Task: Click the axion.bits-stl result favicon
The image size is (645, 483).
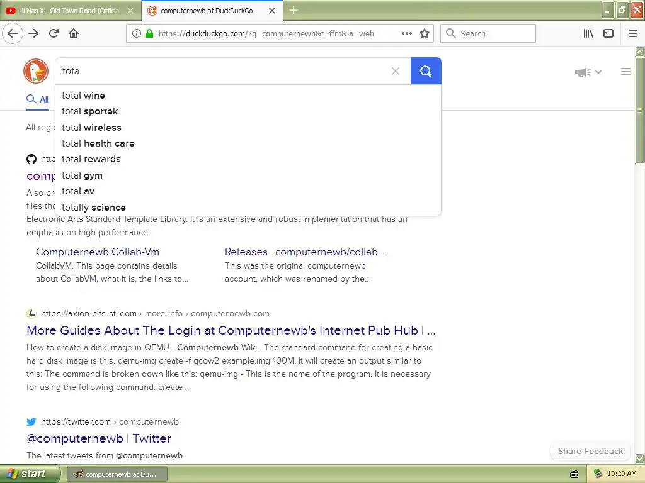Action: coord(31,313)
